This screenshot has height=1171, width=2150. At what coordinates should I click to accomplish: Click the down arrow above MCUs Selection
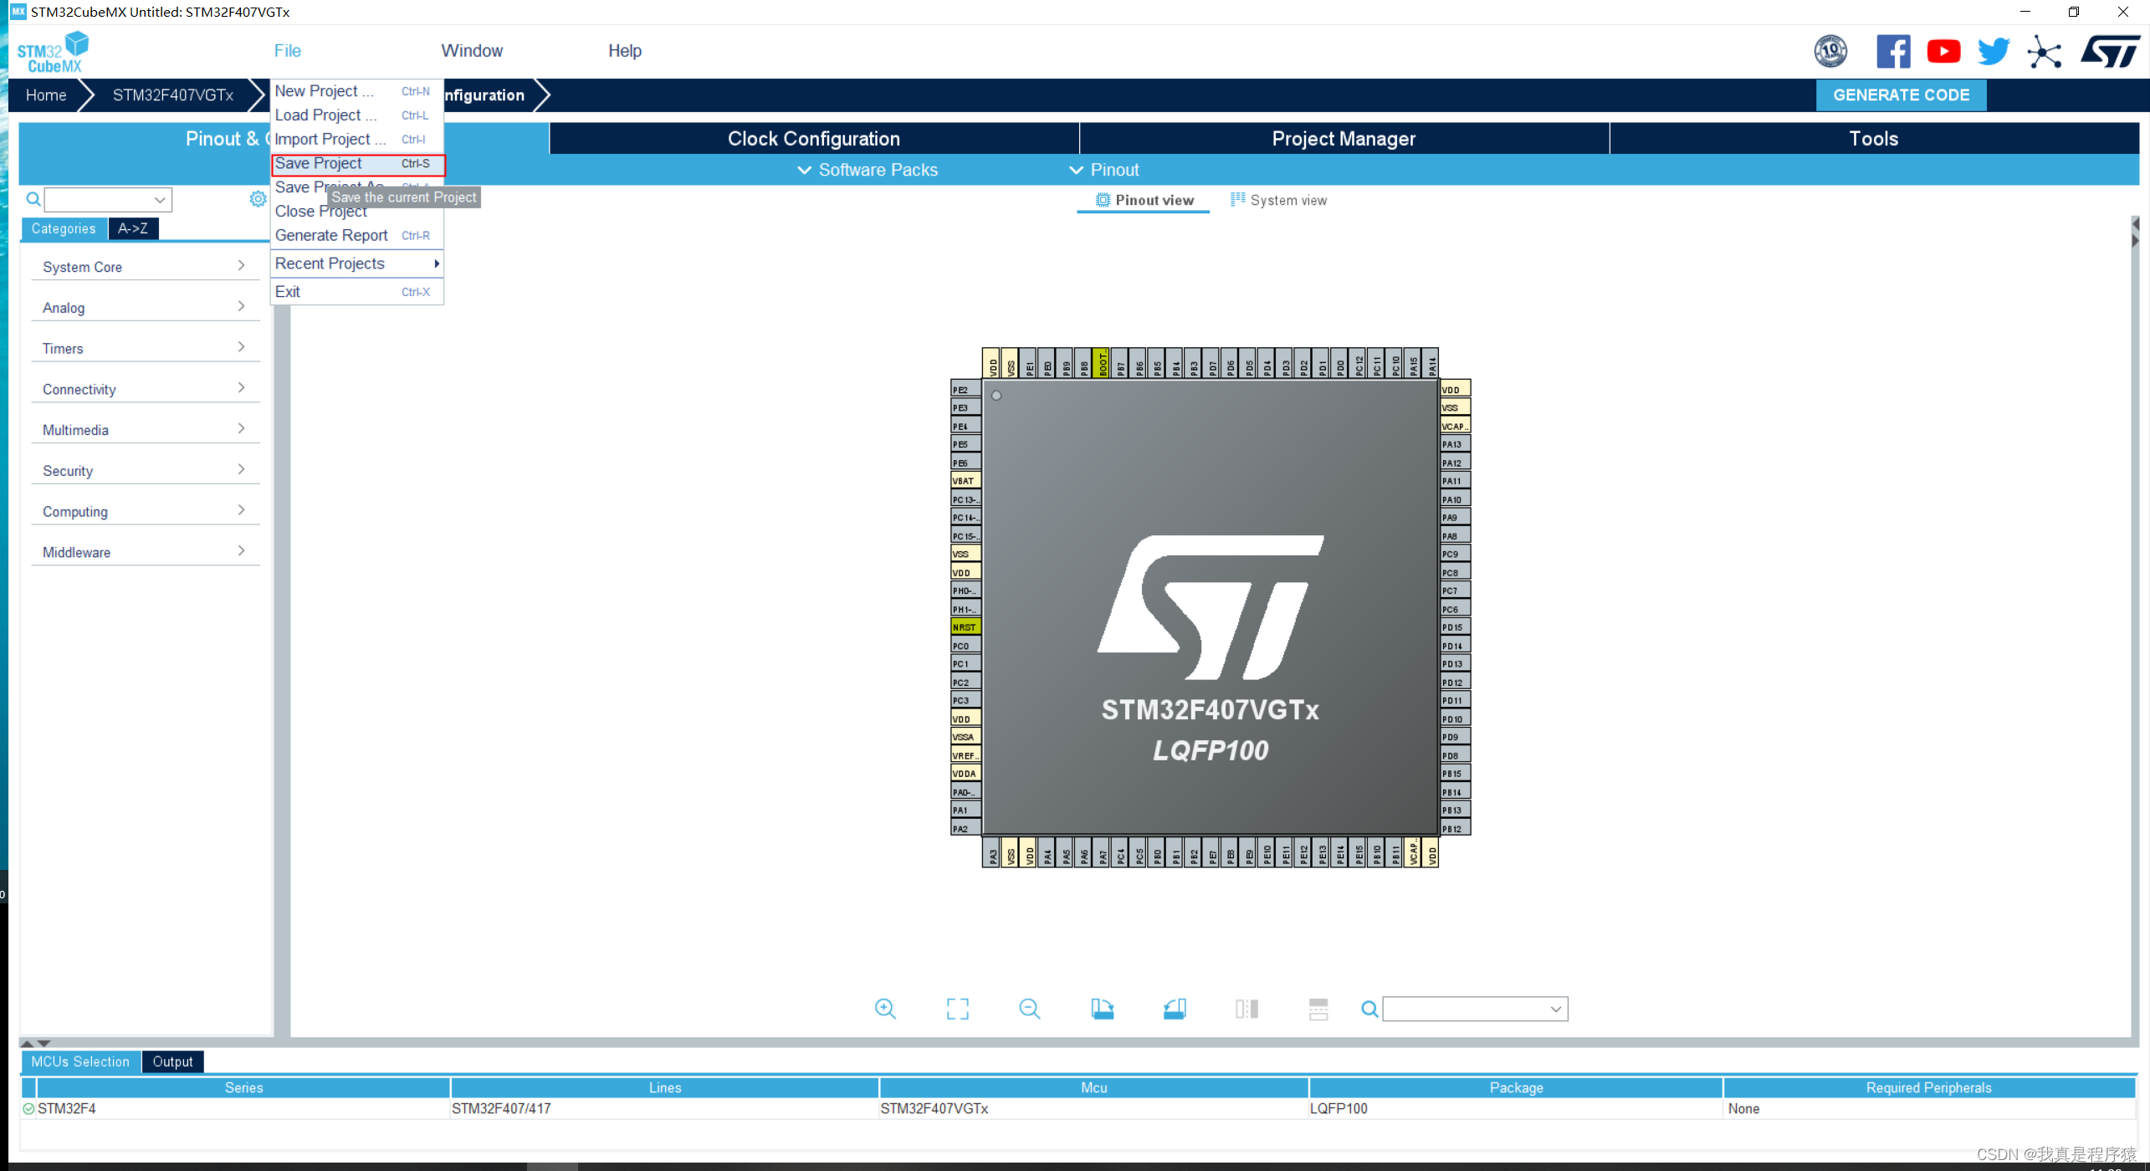point(44,1043)
